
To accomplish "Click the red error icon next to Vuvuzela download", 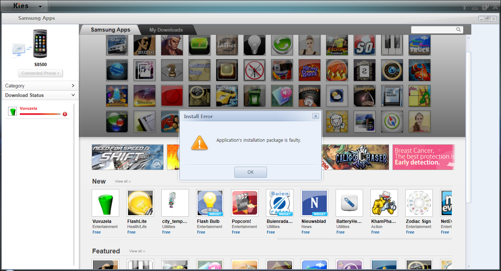I will pyautogui.click(x=65, y=114).
